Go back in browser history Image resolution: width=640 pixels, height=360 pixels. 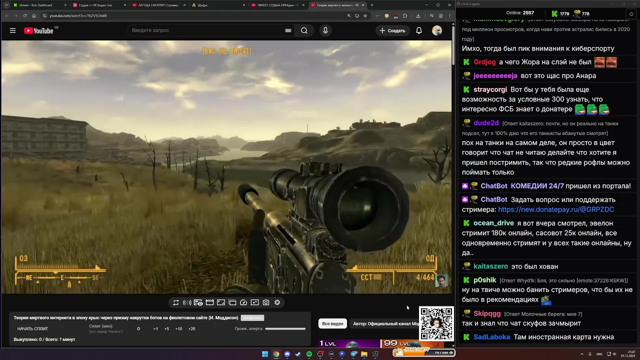click(7, 15)
